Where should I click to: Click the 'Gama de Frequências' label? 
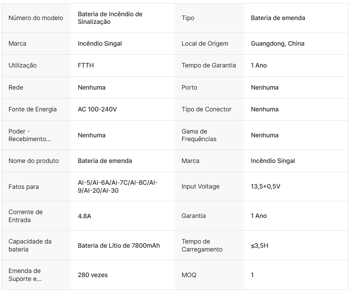click(x=199, y=135)
